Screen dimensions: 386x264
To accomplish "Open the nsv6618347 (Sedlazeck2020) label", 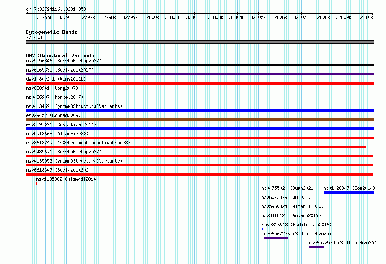I will tap(60, 170).
